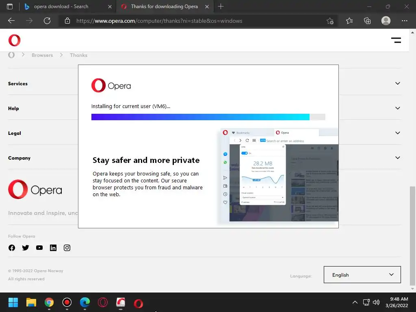
Task: Open the clock and date panel
Action: coord(396,302)
